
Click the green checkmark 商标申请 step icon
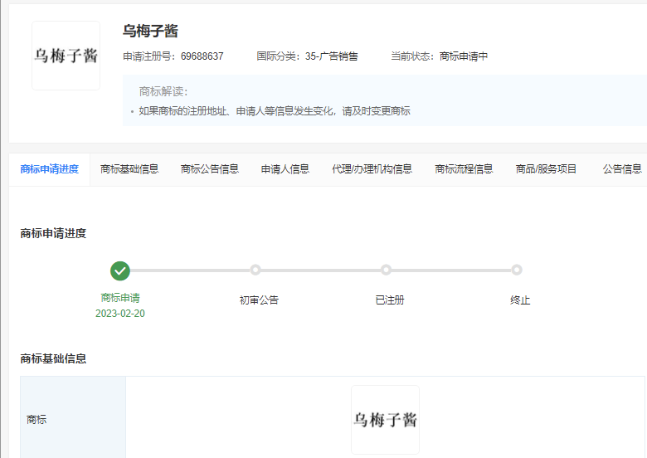click(x=120, y=270)
